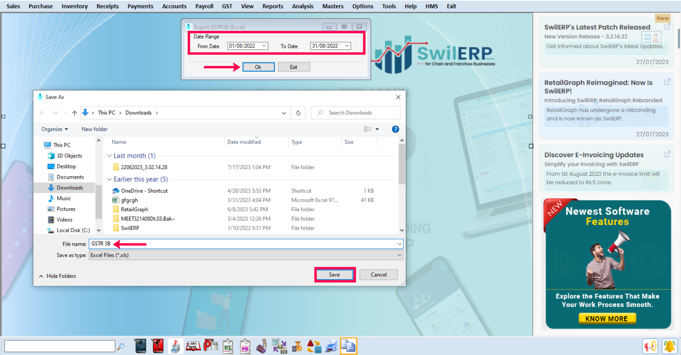Click the KNOW MORE button
This screenshot has width=681, height=355.
[607, 318]
